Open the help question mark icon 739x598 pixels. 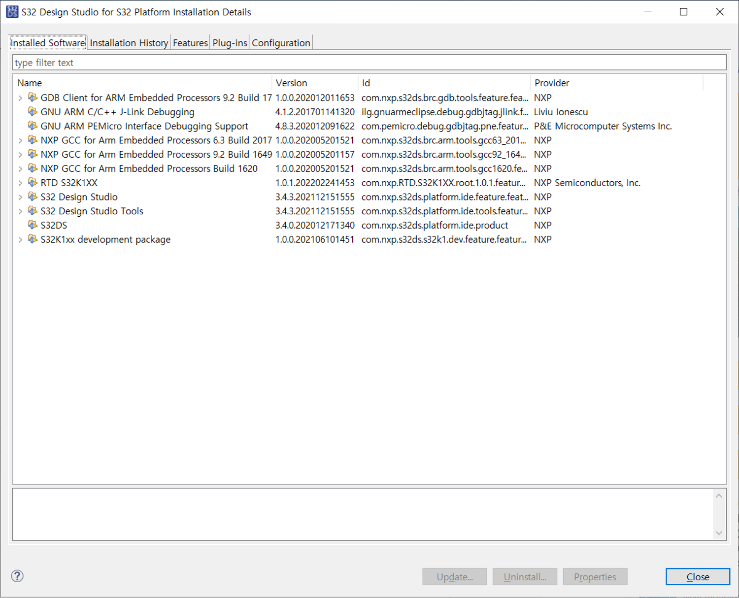click(17, 576)
